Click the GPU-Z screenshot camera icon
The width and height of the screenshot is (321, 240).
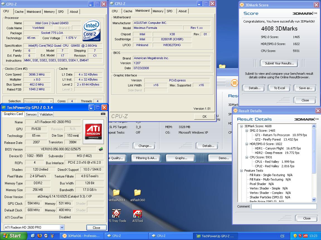coord(103,114)
